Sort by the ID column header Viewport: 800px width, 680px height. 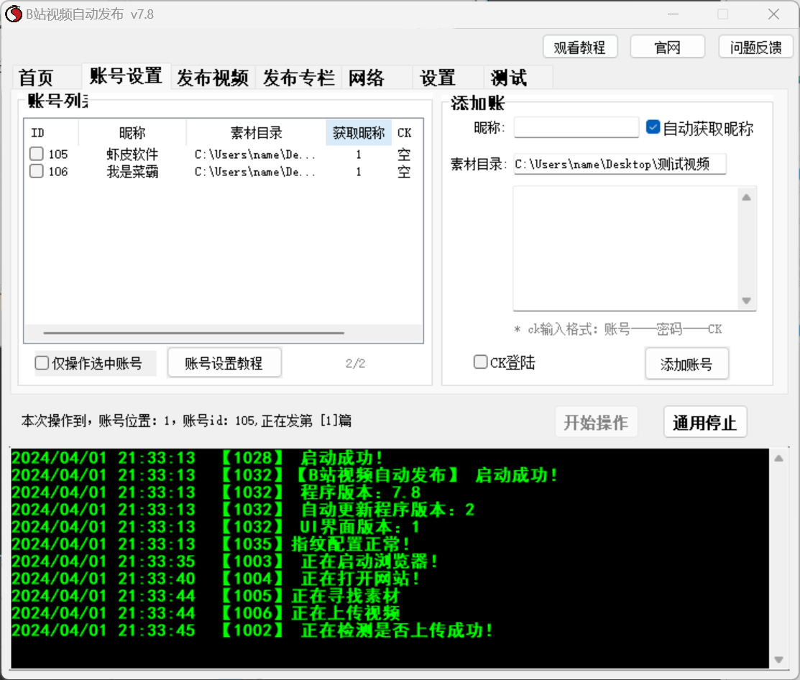[x=51, y=133]
